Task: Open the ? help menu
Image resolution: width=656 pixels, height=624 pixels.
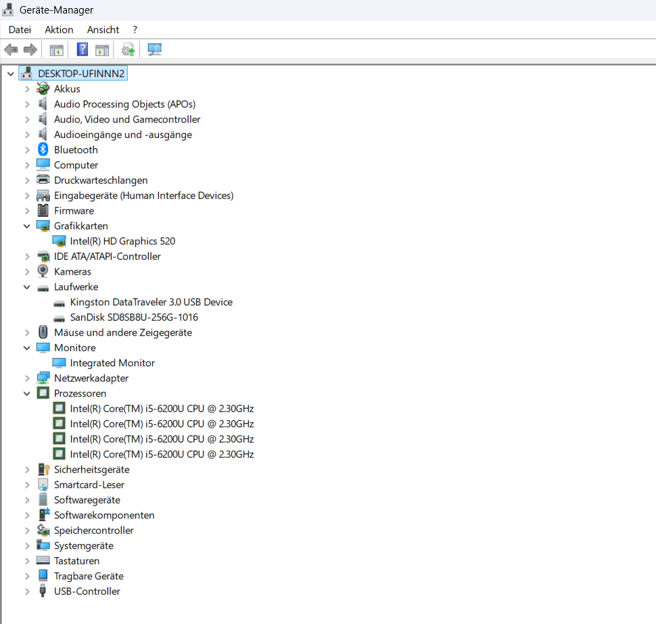Action: pos(135,30)
